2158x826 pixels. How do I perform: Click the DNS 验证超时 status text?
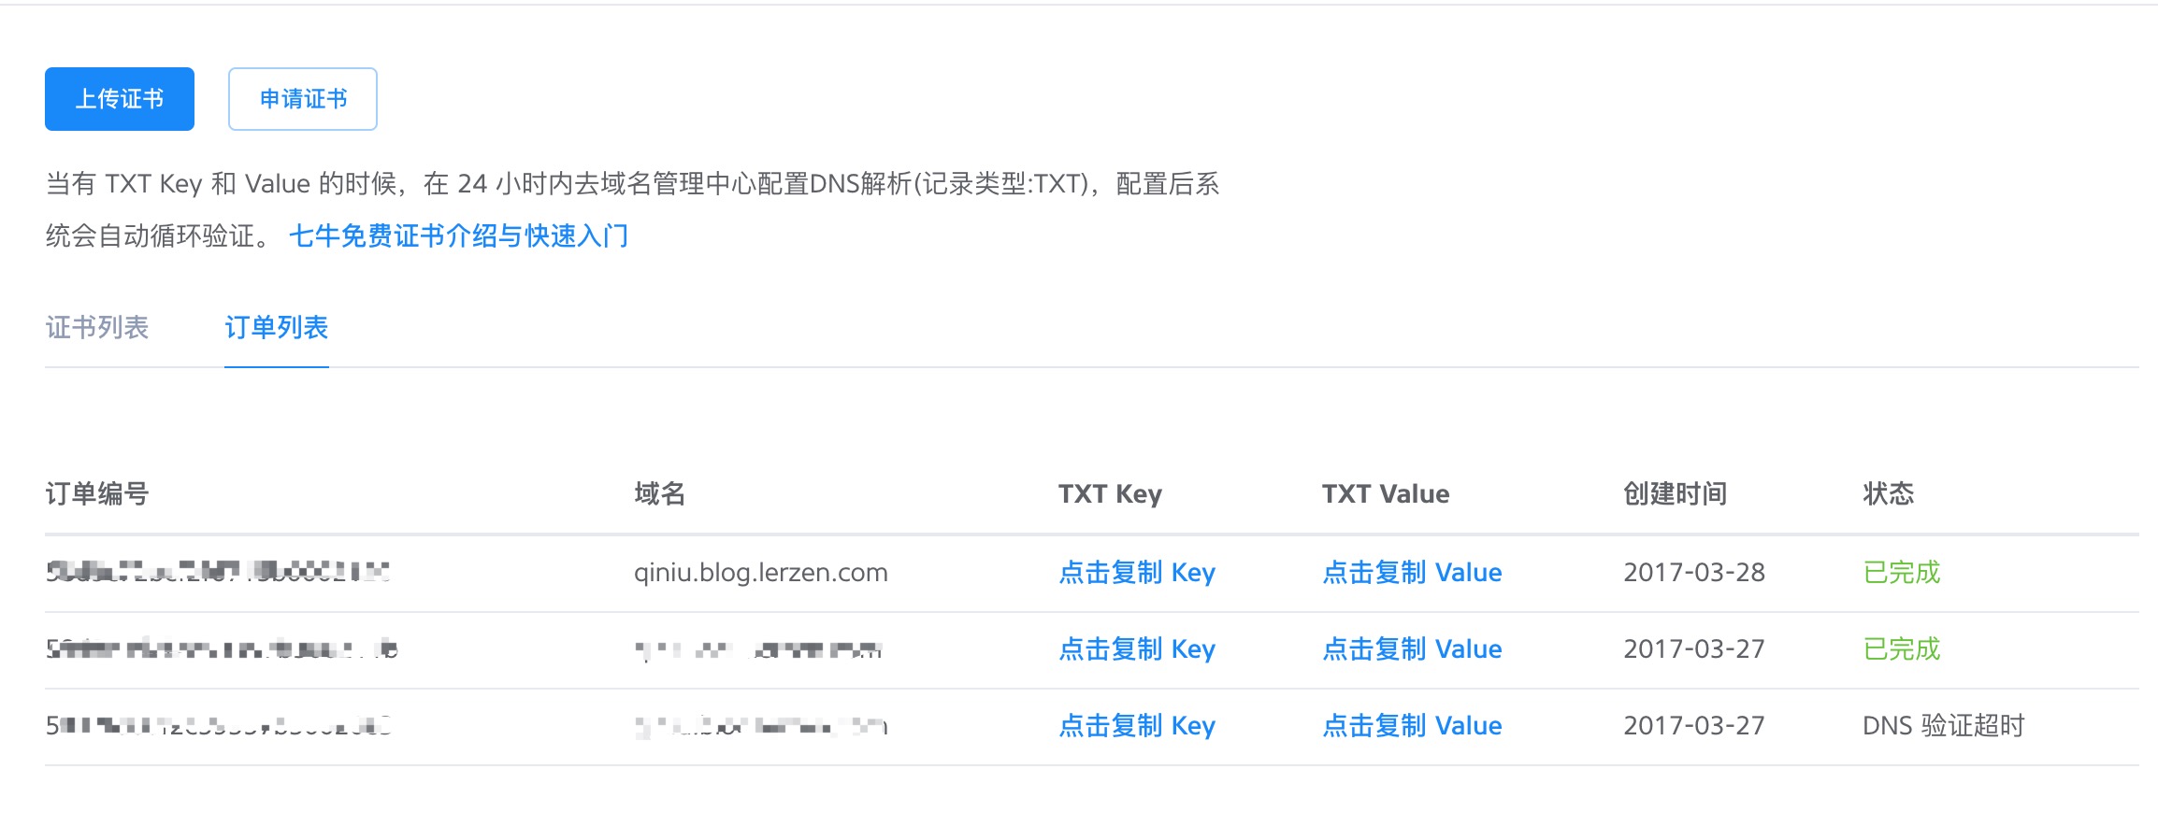1943,725
